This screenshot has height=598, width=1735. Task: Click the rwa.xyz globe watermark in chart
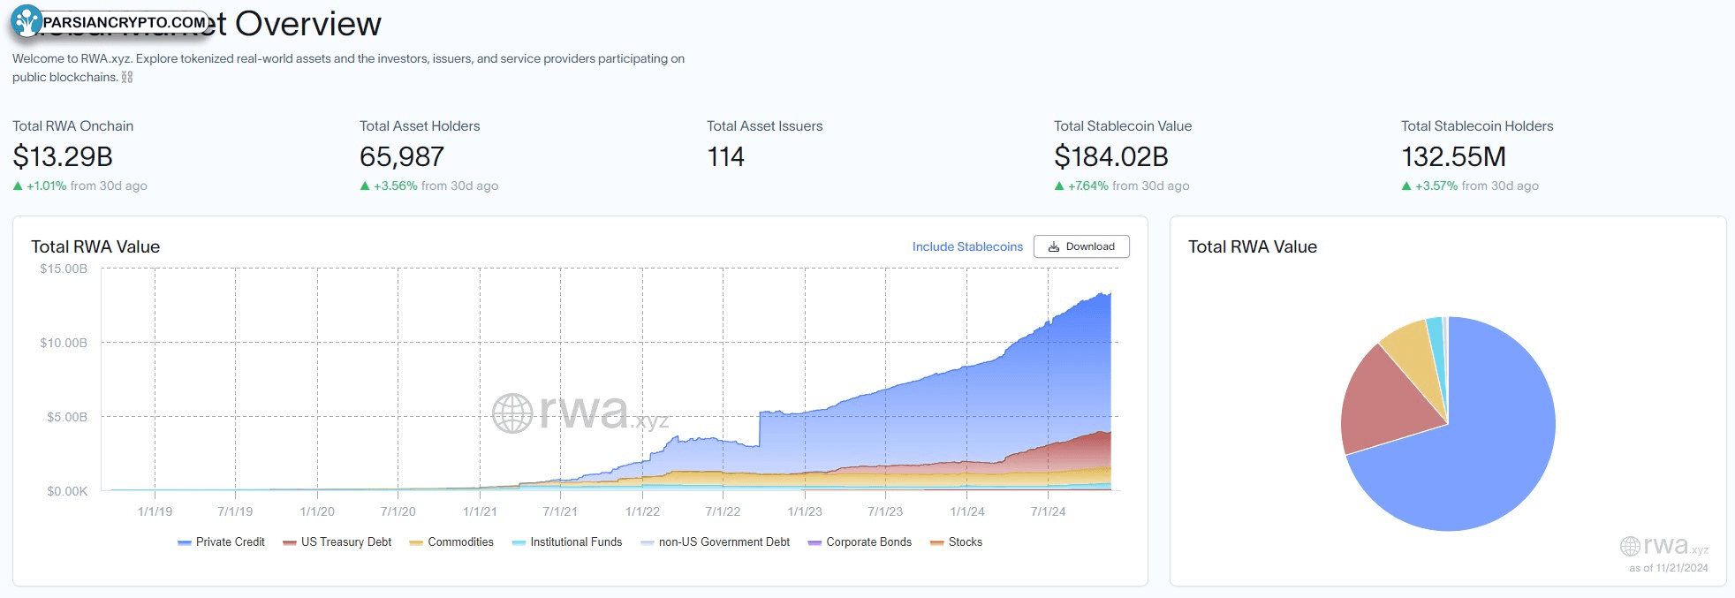(x=512, y=413)
